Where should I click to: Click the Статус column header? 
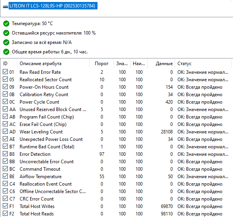point(203,64)
